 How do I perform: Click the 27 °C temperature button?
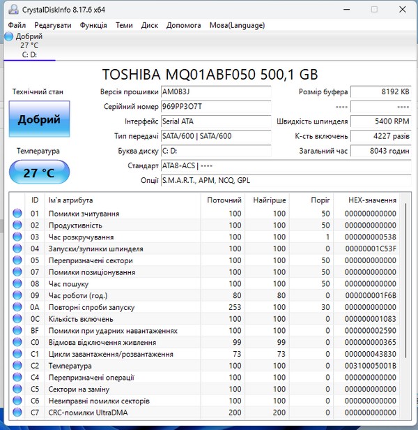click(39, 172)
